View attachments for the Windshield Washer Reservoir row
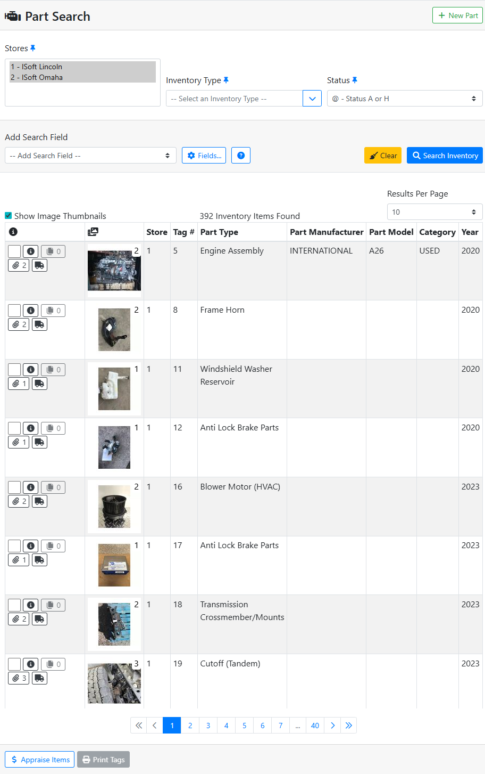Image resolution: width=485 pixels, height=774 pixels. pos(18,383)
